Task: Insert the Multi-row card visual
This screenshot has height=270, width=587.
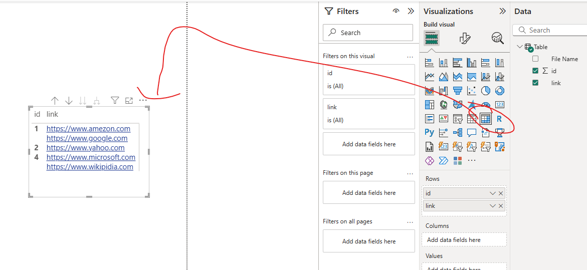Action: (430, 119)
